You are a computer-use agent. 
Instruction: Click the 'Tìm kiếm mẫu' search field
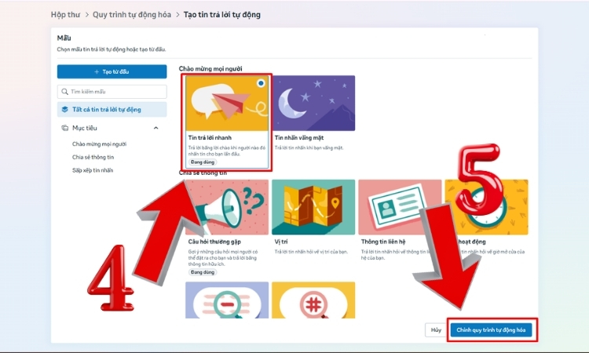coord(112,92)
